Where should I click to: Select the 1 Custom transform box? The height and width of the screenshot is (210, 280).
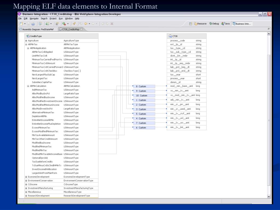tap(144, 100)
